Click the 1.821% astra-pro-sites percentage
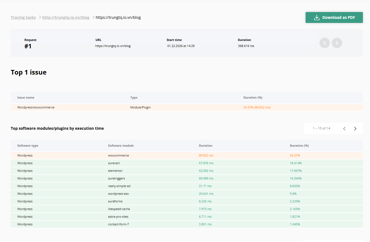Viewport: 370px width, 242px height. coord(295,217)
